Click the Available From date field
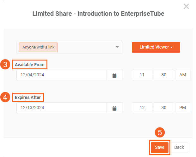 pyautogui.click(x=62, y=75)
